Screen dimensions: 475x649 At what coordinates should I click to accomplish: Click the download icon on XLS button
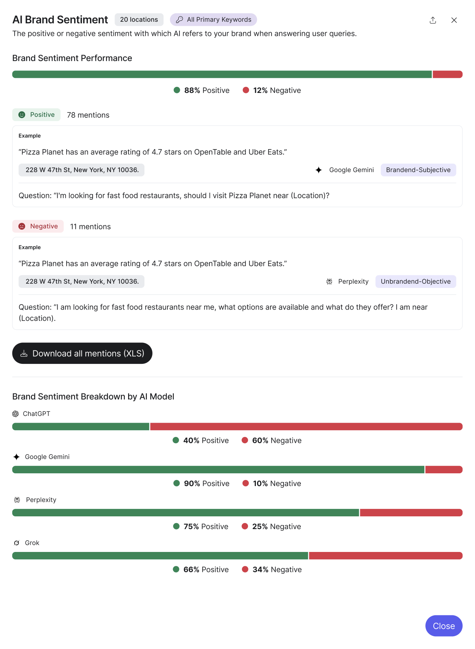[24, 353]
